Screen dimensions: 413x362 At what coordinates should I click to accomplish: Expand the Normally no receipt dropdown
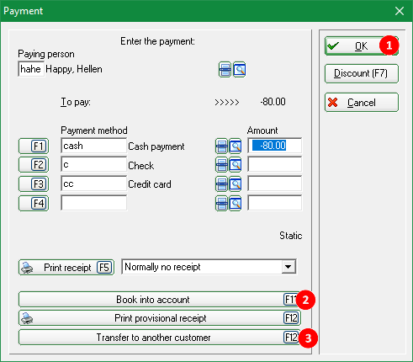pos(289,267)
